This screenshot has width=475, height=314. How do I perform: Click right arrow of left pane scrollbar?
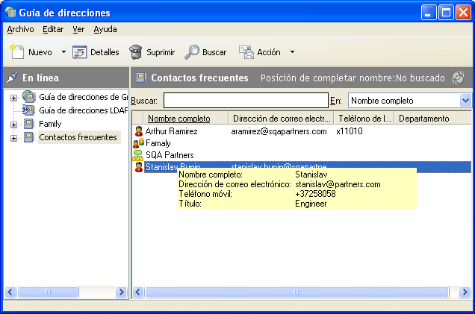[122, 292]
